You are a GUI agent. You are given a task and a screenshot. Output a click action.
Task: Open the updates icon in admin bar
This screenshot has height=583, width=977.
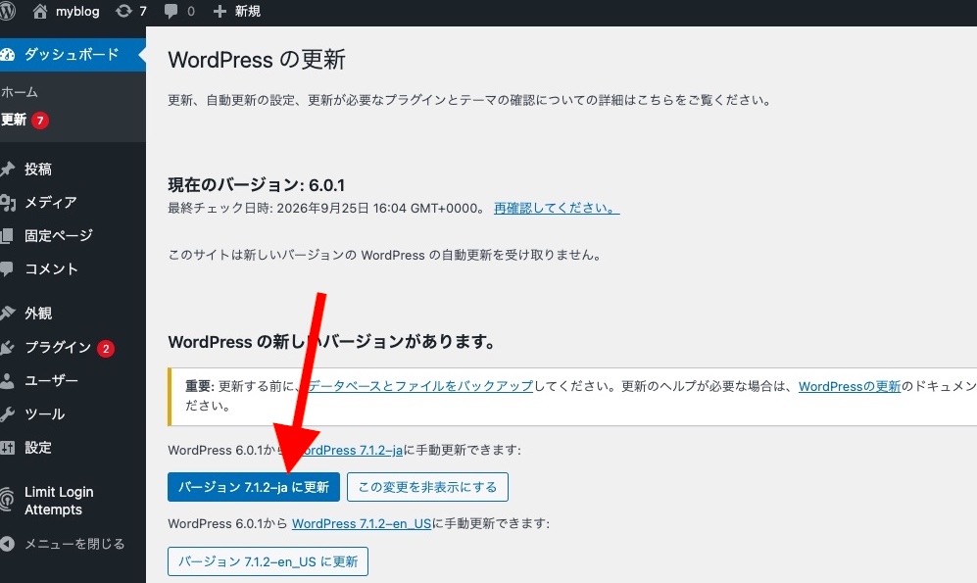coord(124,11)
